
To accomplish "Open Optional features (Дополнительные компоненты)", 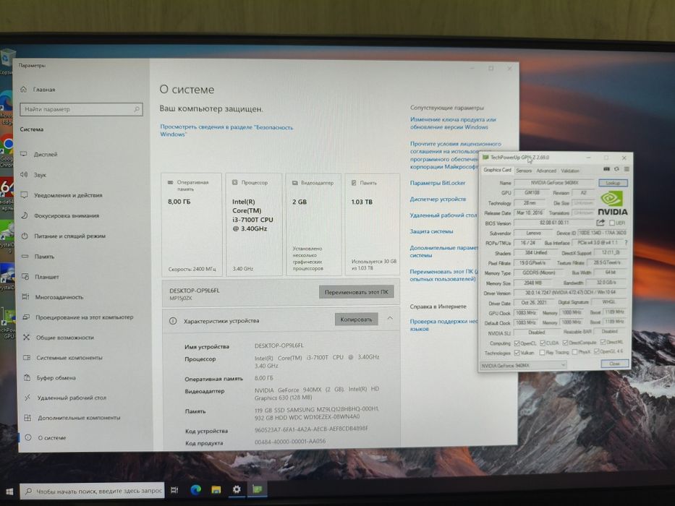I will coord(79,417).
